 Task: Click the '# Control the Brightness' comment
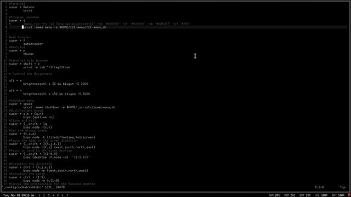click(x=31, y=74)
